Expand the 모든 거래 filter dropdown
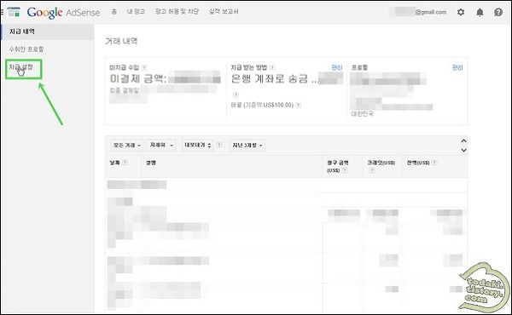 126,146
